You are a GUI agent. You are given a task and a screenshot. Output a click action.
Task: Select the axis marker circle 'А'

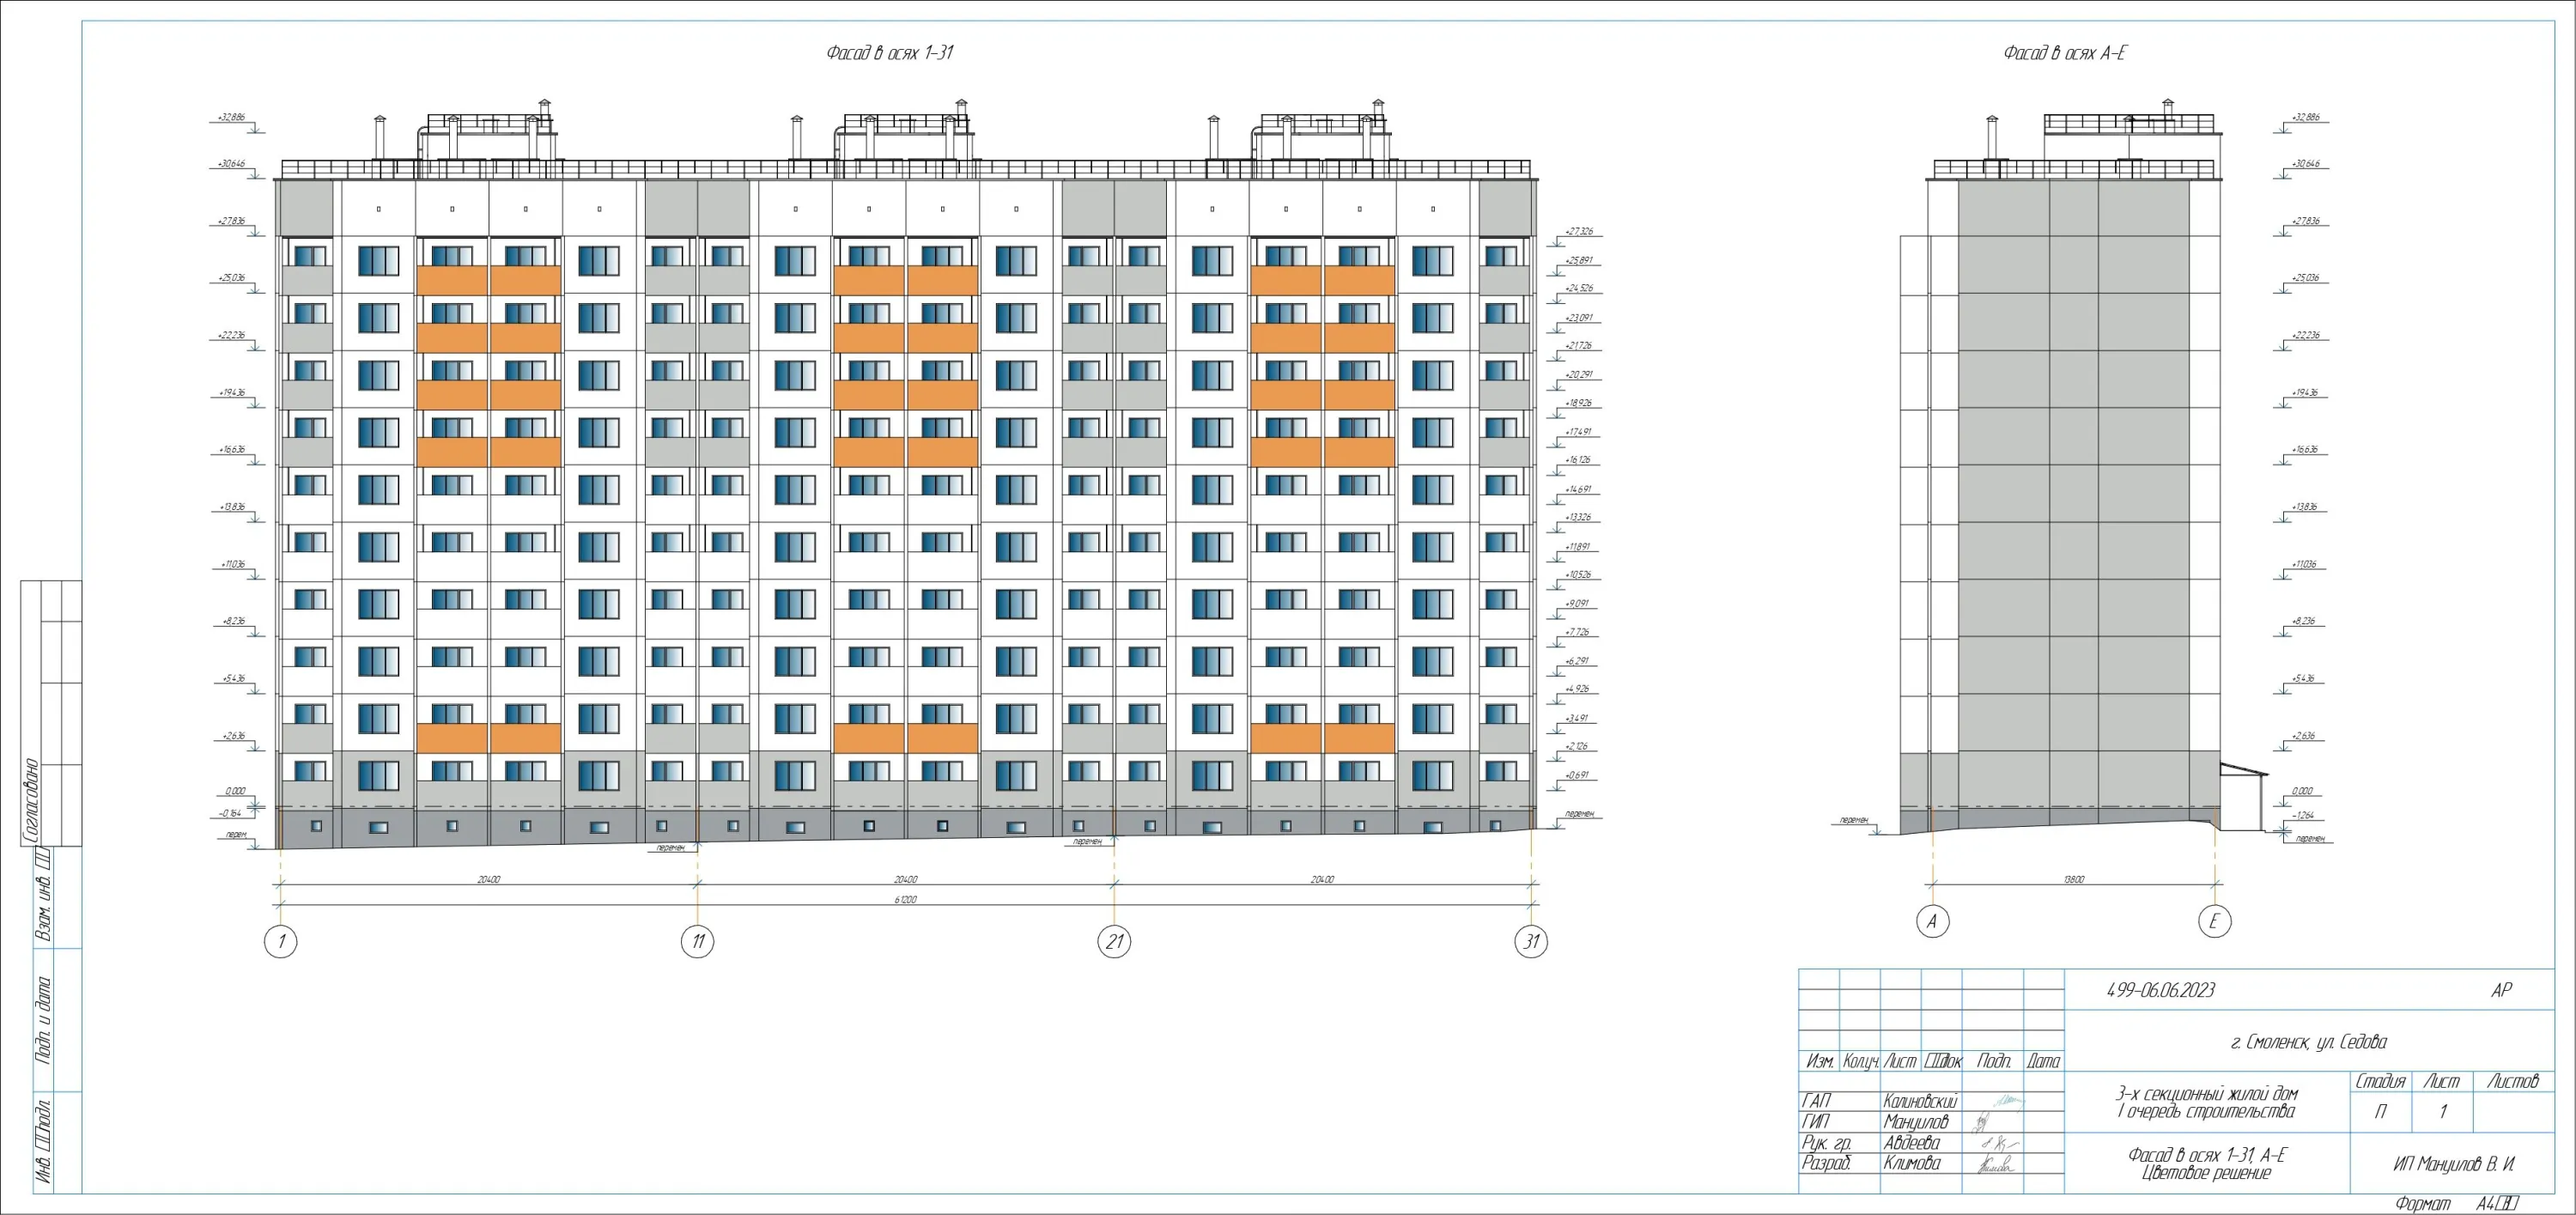1932,921
